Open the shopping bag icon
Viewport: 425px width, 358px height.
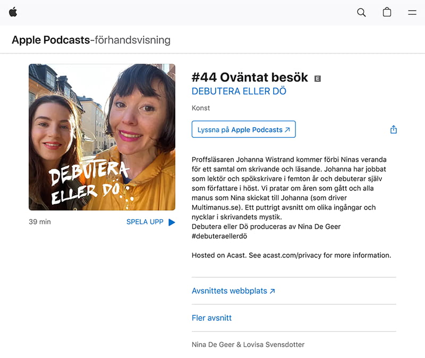(x=387, y=12)
